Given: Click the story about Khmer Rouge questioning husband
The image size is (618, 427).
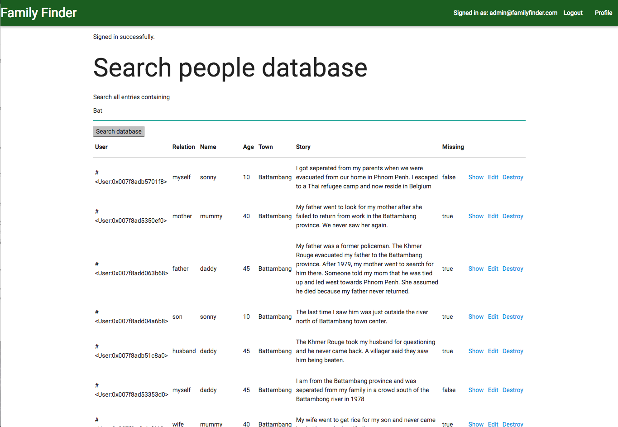Looking at the screenshot, I should 365,351.
